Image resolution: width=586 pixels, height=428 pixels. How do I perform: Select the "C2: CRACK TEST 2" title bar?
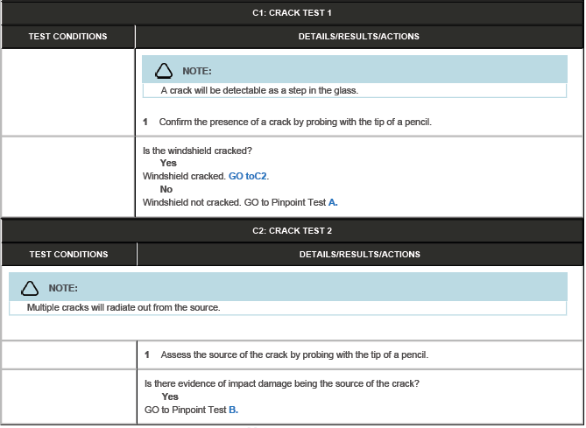[292, 231]
